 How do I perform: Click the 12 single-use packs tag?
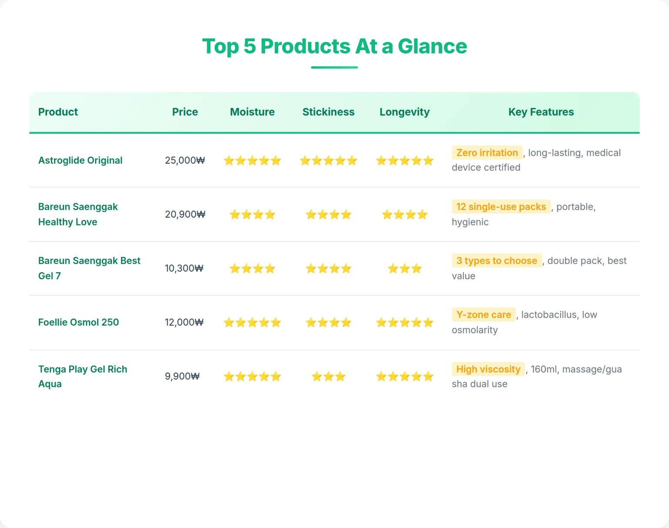click(x=501, y=207)
